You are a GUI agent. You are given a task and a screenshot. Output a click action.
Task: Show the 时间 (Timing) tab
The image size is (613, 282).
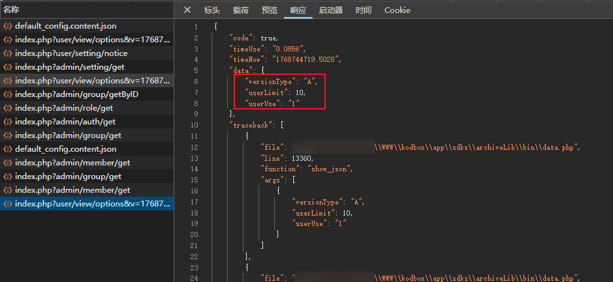click(364, 10)
